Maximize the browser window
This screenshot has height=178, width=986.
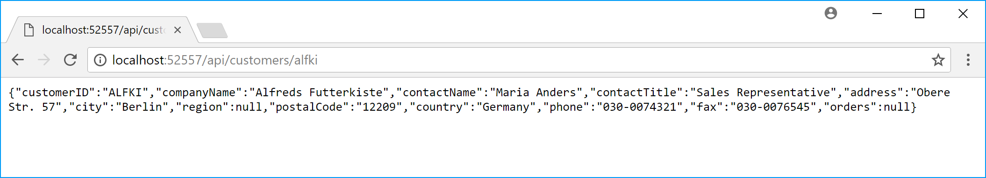pyautogui.click(x=920, y=14)
